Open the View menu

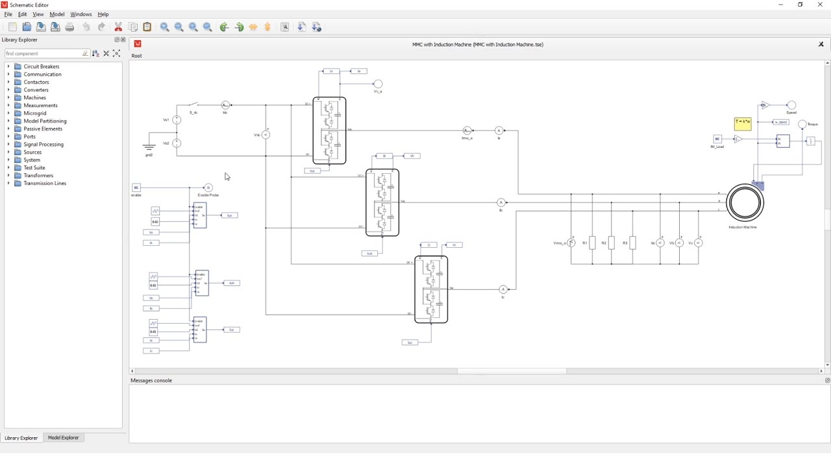click(38, 14)
